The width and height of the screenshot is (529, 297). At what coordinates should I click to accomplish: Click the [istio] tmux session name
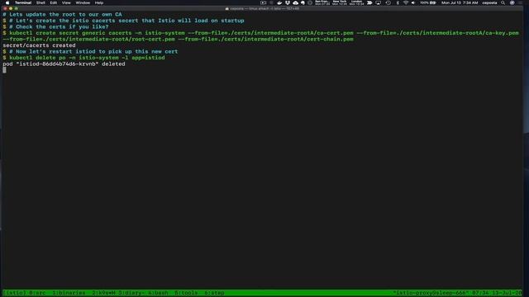(x=15, y=293)
